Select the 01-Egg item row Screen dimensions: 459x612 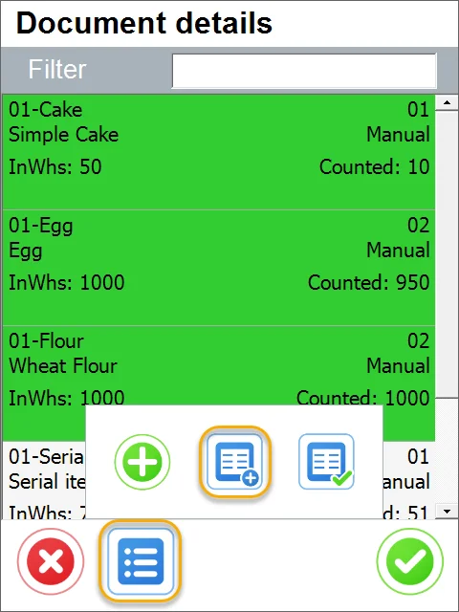tap(219, 268)
